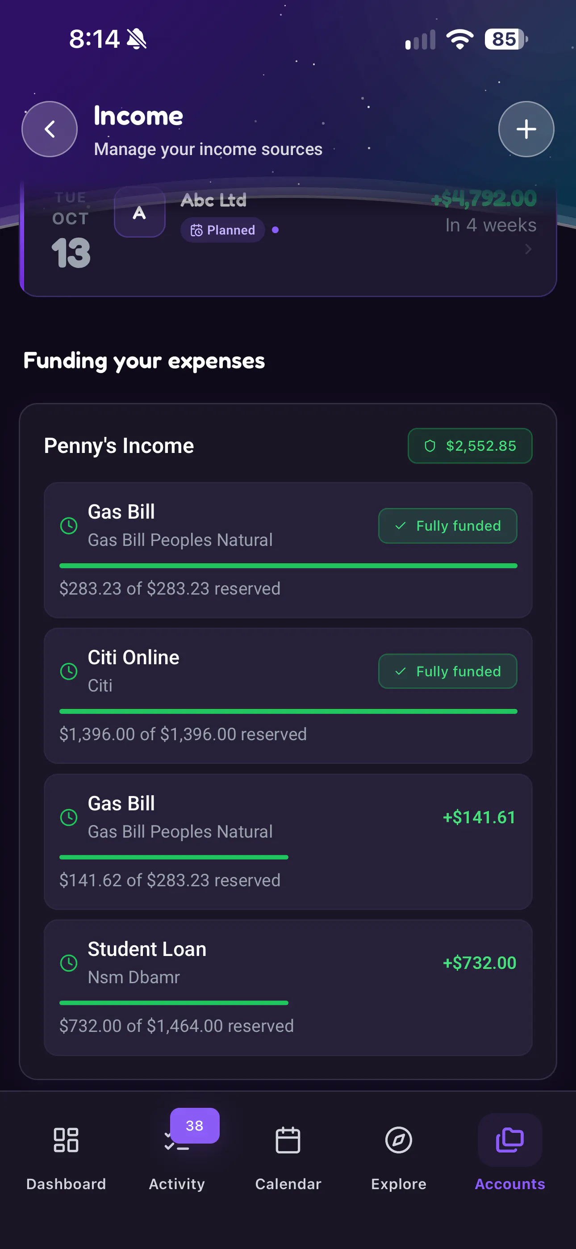
Task: Expand Abc Ltd income chevron
Action: 528,249
